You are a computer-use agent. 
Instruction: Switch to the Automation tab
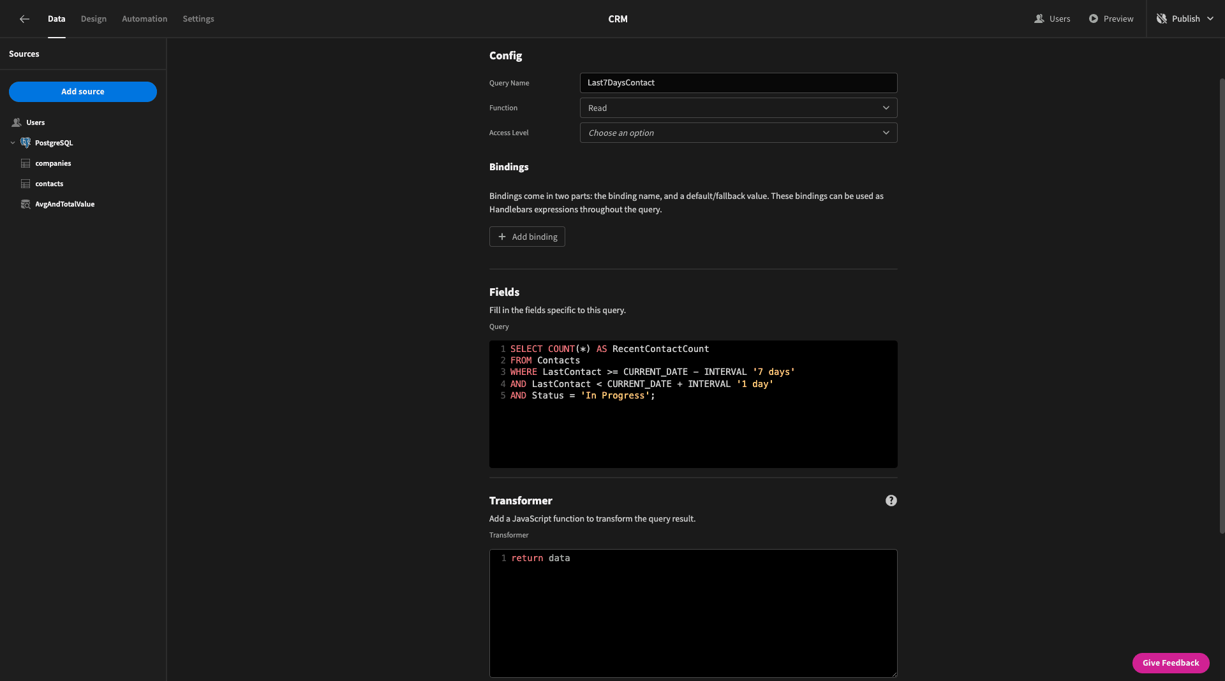coord(145,19)
